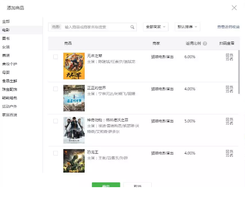The image size is (245, 197).
Task: Close the 添加商品 dialog
Action: point(234,8)
